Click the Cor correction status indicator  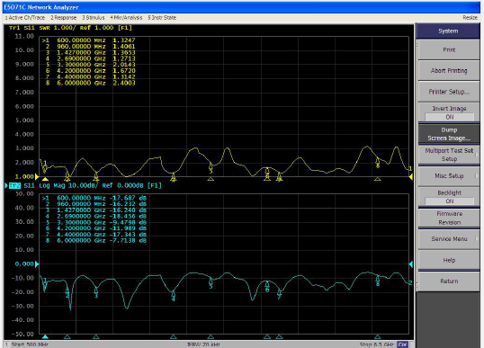pyautogui.click(x=402, y=344)
